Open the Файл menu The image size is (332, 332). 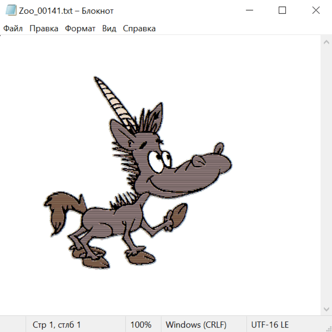pyautogui.click(x=13, y=29)
